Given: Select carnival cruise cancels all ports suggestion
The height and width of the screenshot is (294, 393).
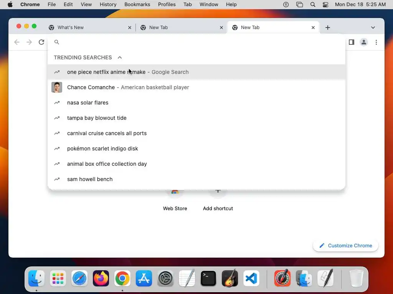Looking at the screenshot, I should click(x=196, y=133).
